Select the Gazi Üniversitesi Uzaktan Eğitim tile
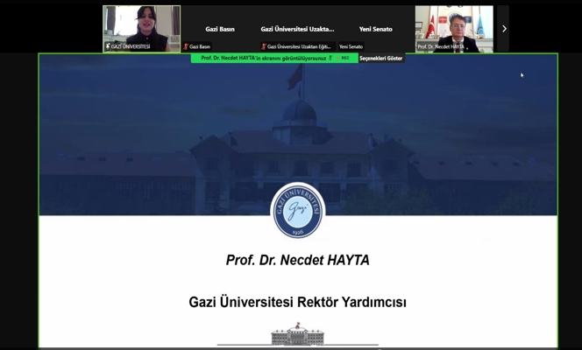 298,29
